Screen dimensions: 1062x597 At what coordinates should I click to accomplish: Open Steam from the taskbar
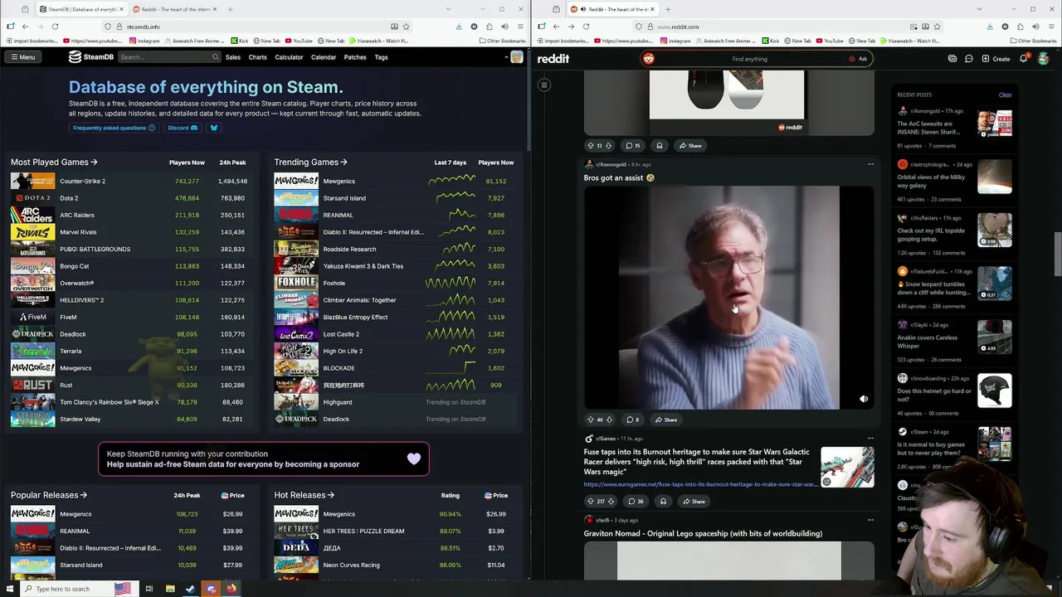point(190,589)
